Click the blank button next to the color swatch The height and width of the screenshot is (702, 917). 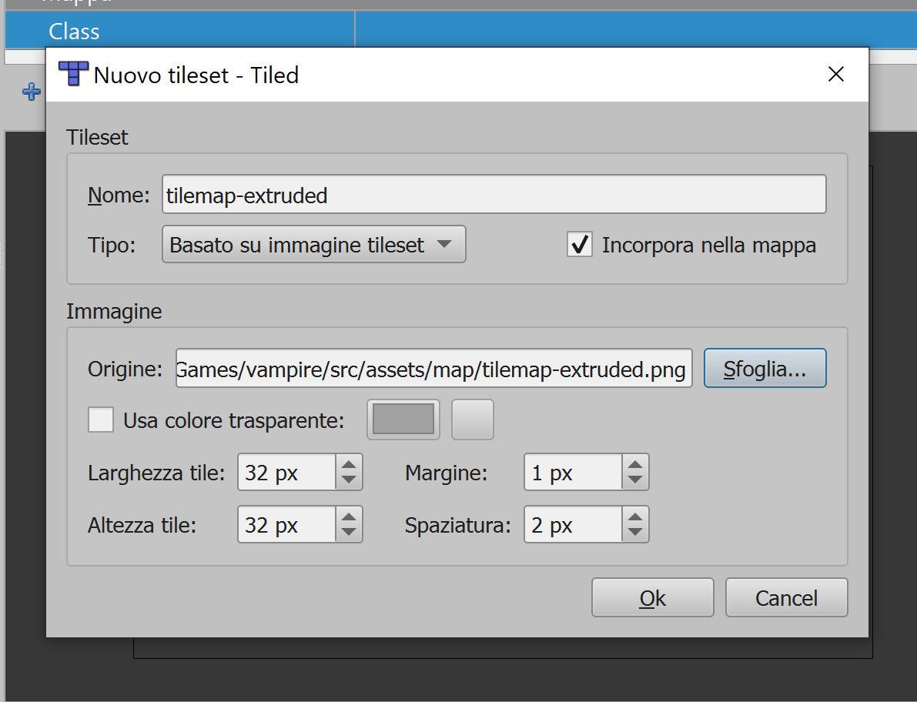pyautogui.click(x=473, y=420)
